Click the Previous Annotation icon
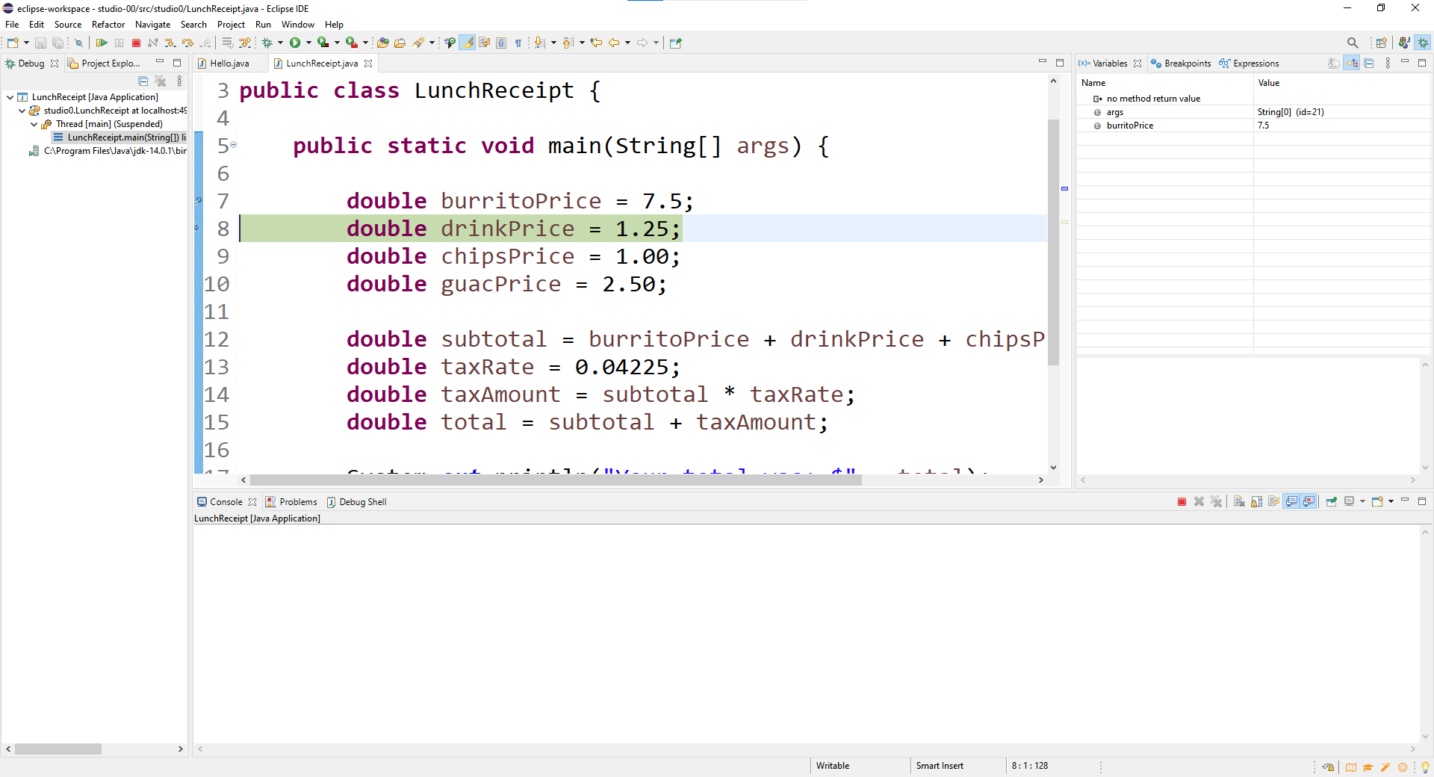 click(x=567, y=43)
